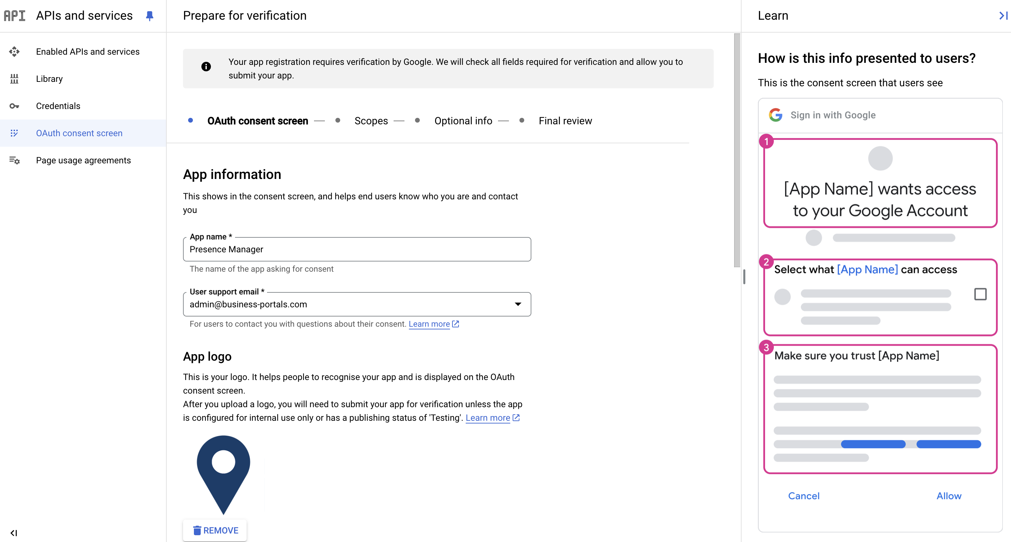Screen dimensions: 1011x542
Task: Open Learn more link about support email
Action: click(x=429, y=324)
